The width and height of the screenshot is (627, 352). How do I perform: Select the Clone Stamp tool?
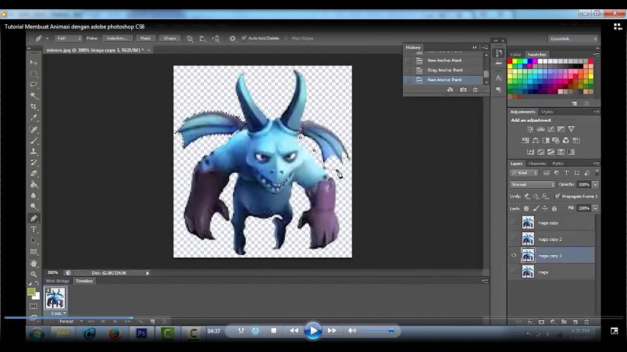tap(34, 152)
